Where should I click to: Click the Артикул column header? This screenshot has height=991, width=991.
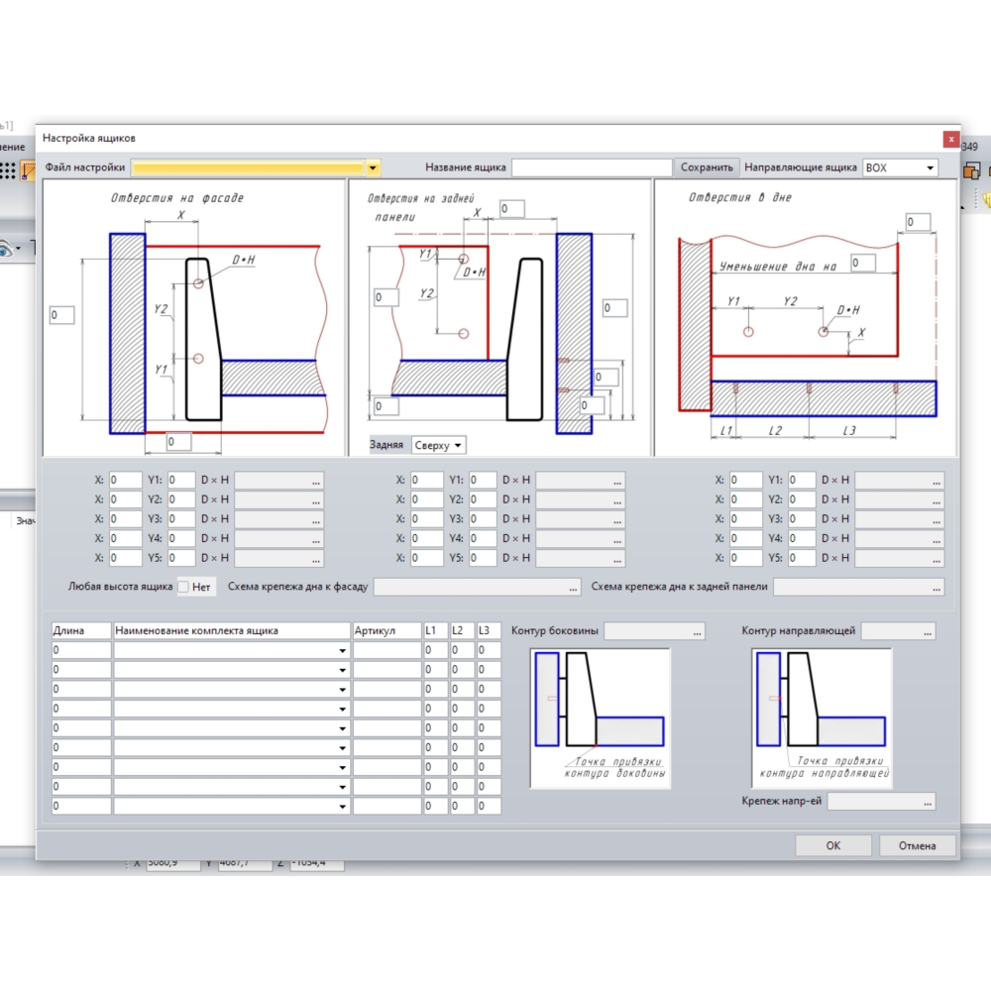point(386,630)
